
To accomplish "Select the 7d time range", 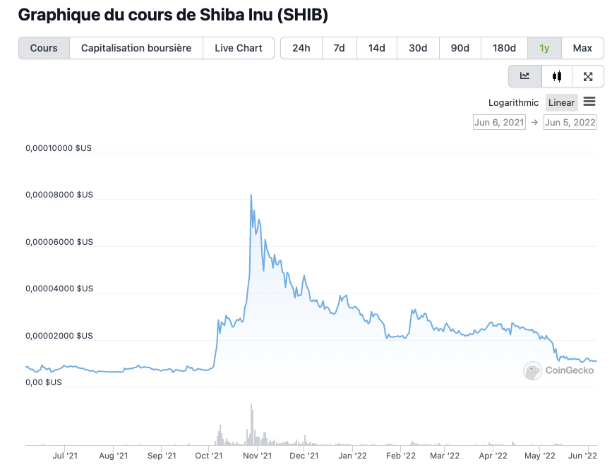I will click(339, 48).
